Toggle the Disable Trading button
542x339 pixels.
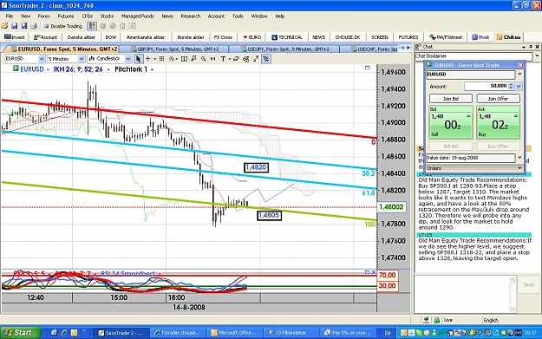[63, 26]
